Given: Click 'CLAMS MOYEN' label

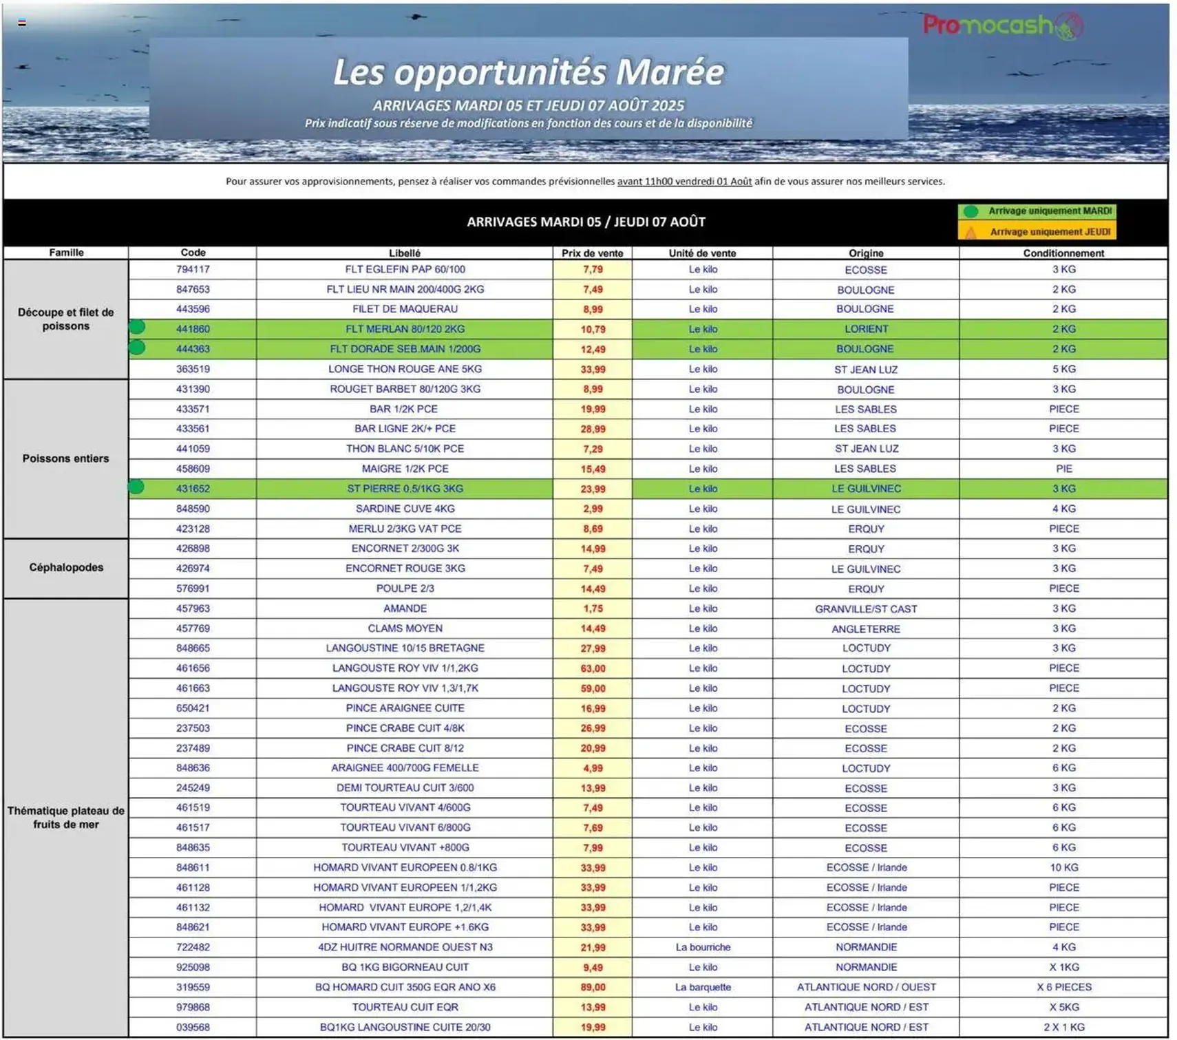Looking at the screenshot, I should (405, 628).
